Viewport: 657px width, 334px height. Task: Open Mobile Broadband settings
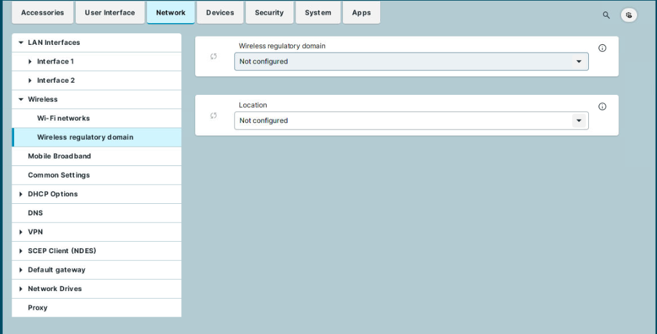point(59,156)
